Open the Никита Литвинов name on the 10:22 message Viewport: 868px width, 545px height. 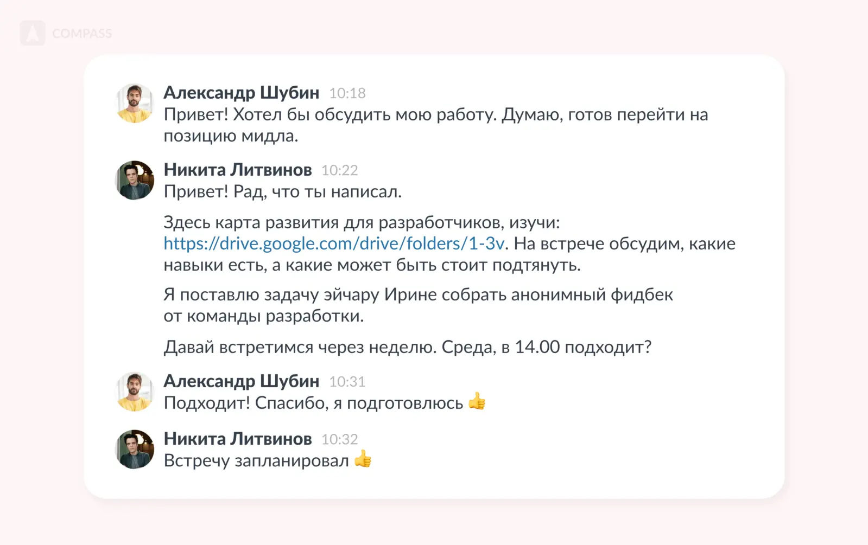(238, 170)
